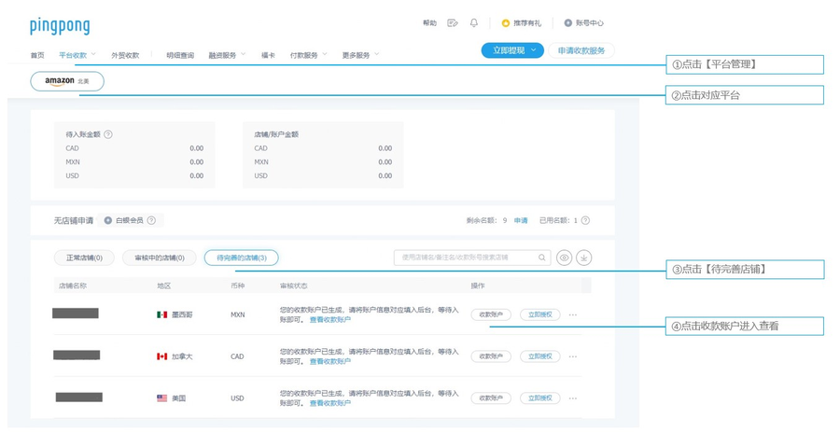
Task: Go to the 明细查询 menu item
Action: coord(180,55)
